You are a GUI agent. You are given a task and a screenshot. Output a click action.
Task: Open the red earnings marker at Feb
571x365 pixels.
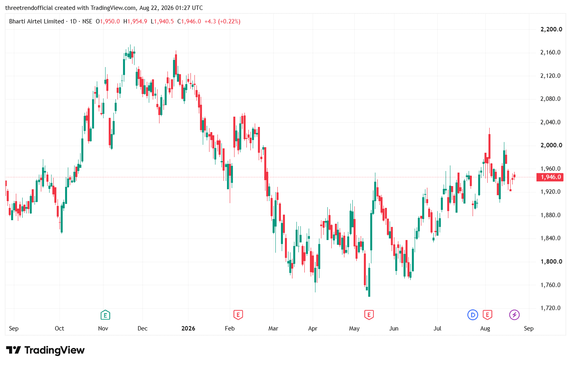point(238,315)
